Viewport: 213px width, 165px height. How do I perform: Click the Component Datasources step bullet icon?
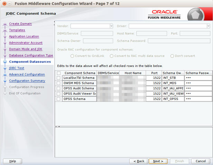click(x=5, y=62)
